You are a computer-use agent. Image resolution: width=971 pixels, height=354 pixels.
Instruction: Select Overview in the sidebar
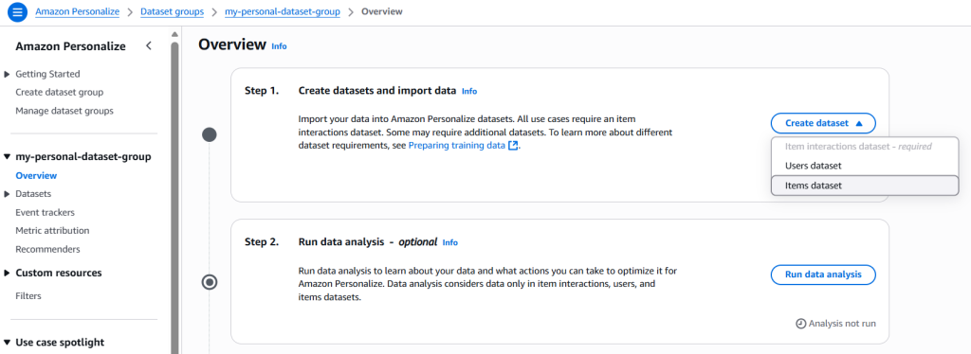[36, 175]
